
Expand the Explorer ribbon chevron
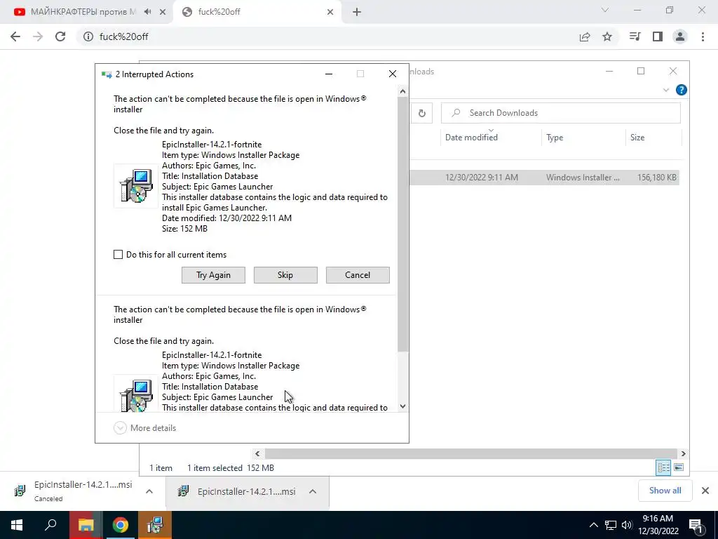(666, 90)
